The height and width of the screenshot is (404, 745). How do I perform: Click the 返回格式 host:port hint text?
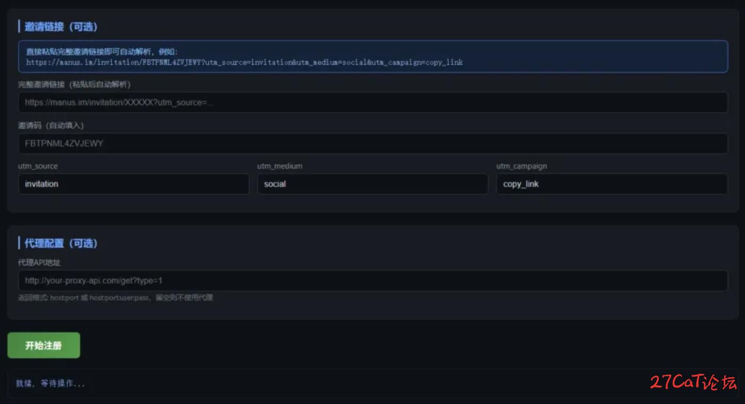115,298
